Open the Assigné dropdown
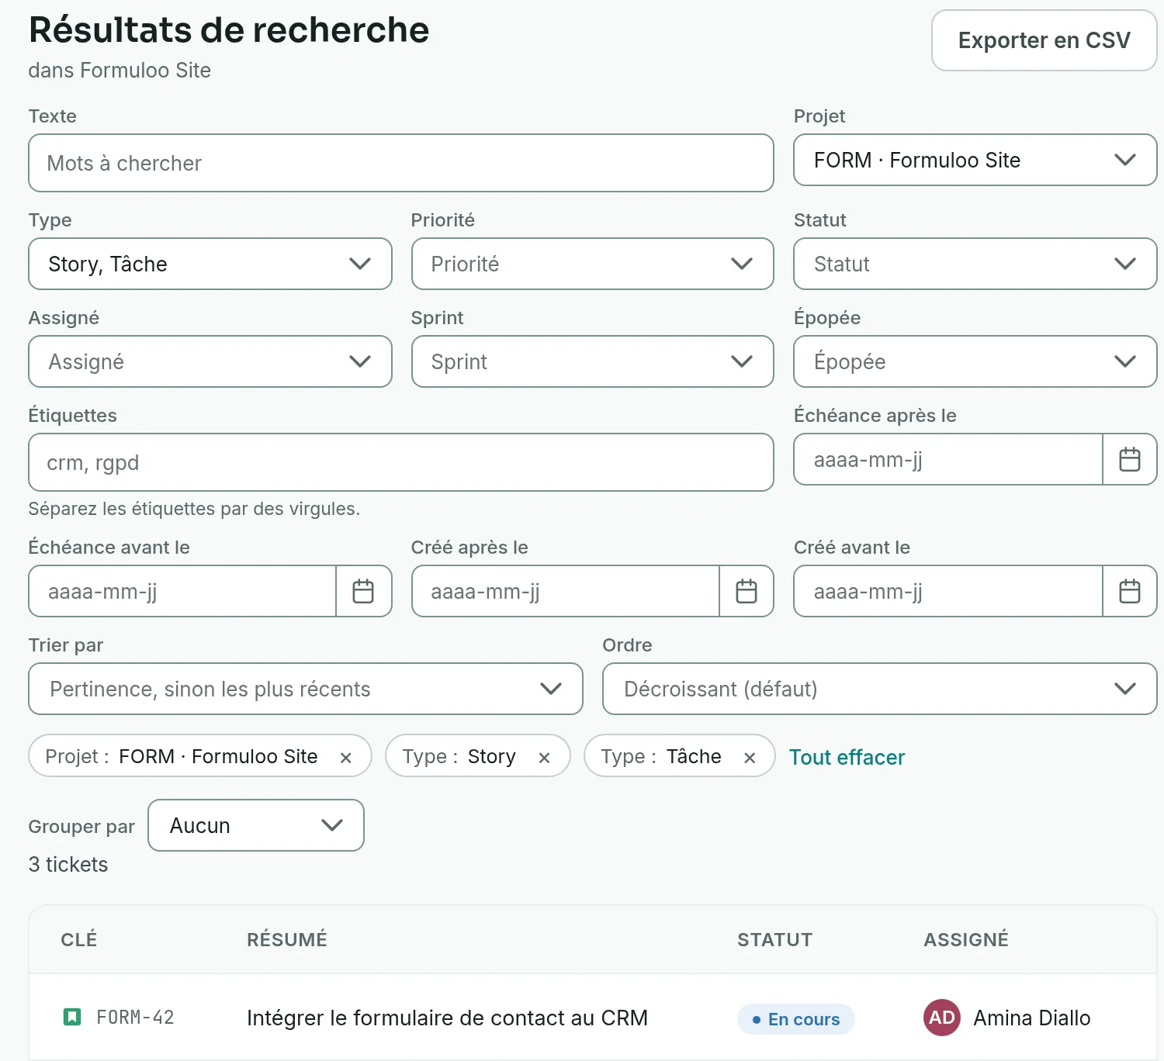 pyautogui.click(x=210, y=361)
